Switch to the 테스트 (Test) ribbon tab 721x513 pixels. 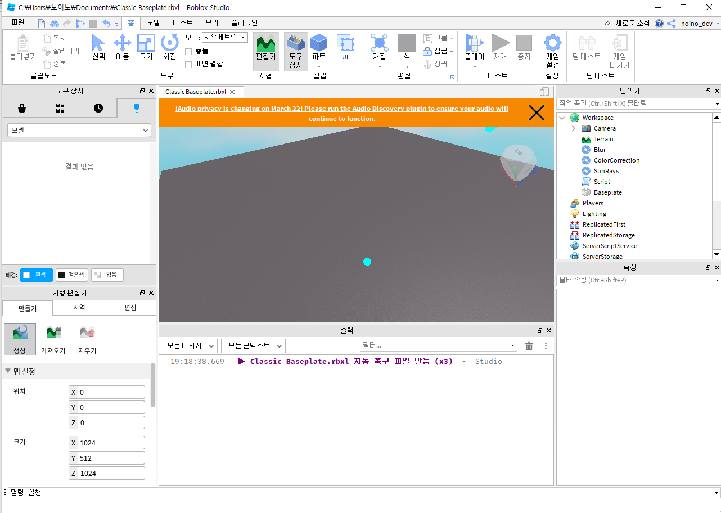(x=182, y=23)
